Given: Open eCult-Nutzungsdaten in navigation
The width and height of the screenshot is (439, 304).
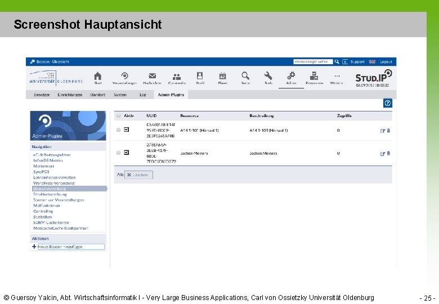Looking at the screenshot, I should tap(52, 155).
